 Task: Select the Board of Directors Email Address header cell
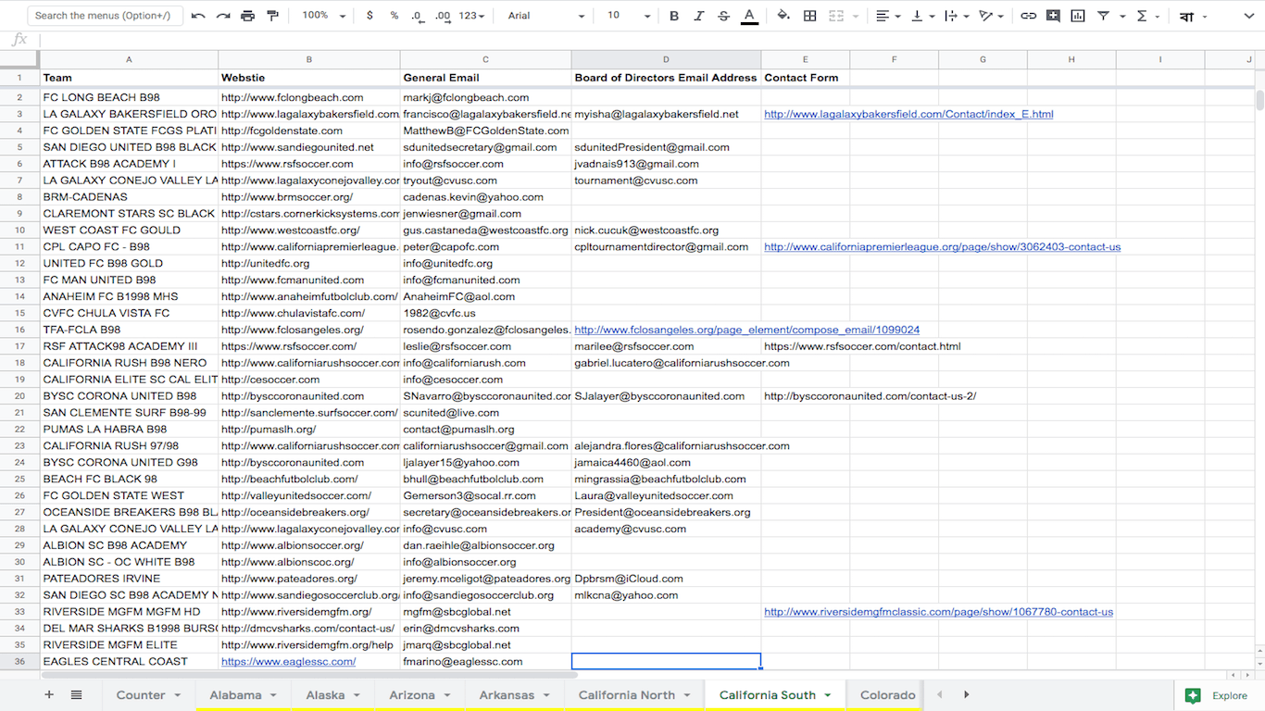coord(666,78)
